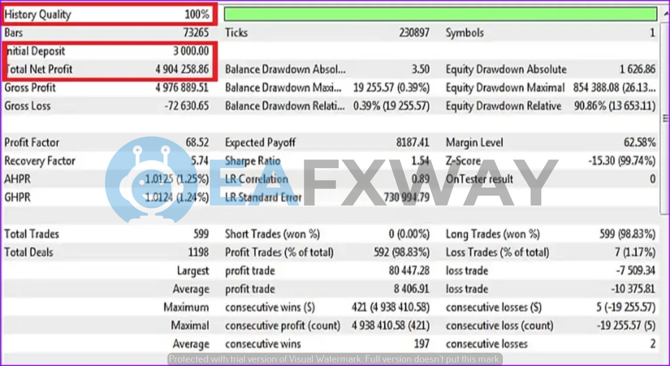Select the Total Trades count 599

(x=202, y=234)
